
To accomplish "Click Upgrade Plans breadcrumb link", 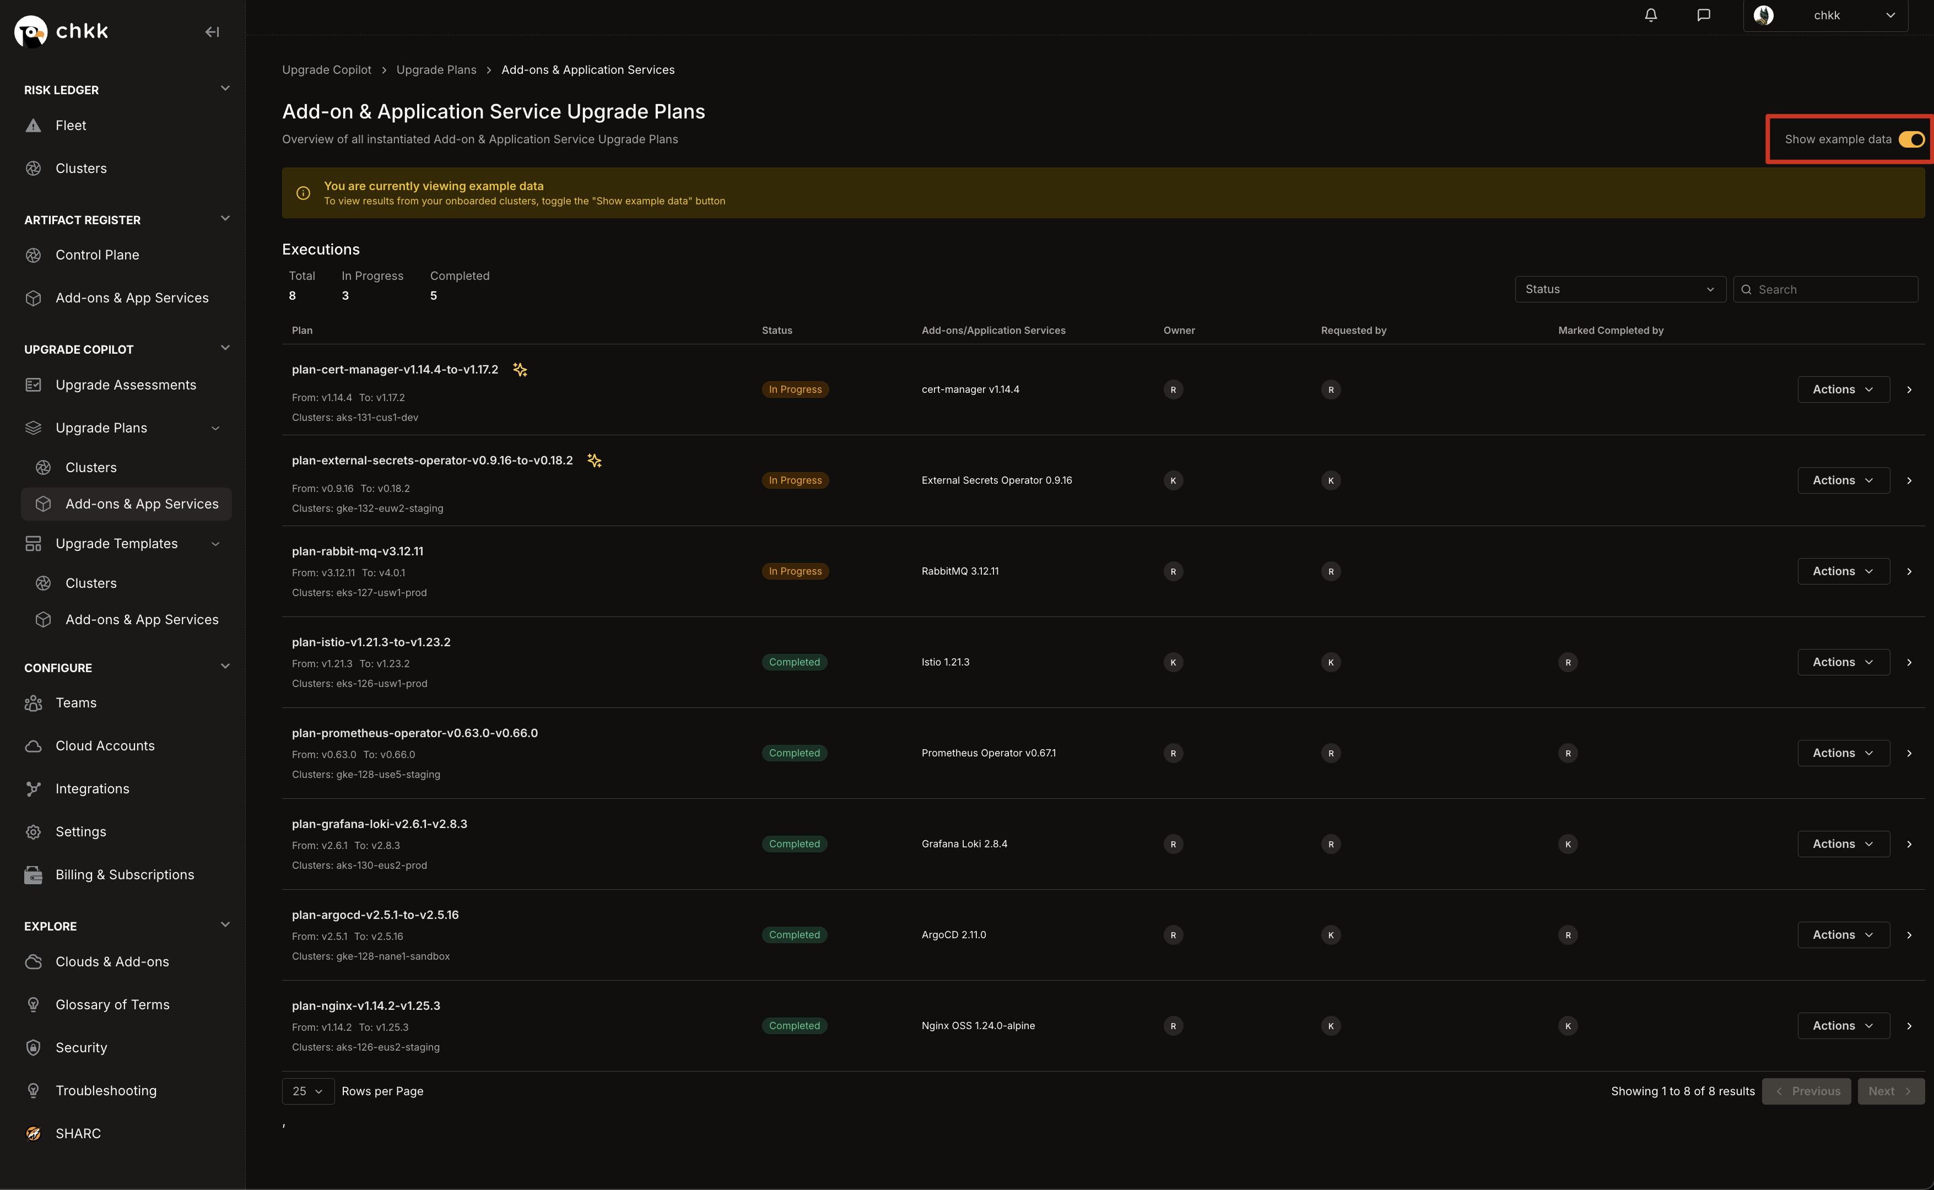I will pos(436,69).
